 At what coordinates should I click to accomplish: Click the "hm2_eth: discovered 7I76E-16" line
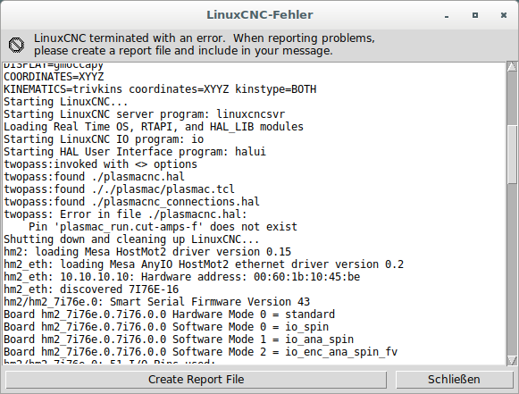point(91,289)
